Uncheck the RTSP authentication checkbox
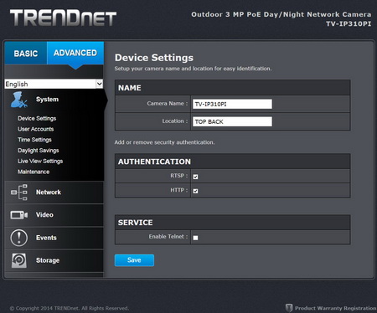This screenshot has width=377, height=313. (x=195, y=177)
